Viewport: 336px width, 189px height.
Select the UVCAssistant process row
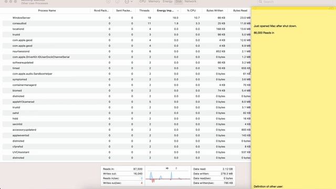pyautogui.click(x=127, y=152)
